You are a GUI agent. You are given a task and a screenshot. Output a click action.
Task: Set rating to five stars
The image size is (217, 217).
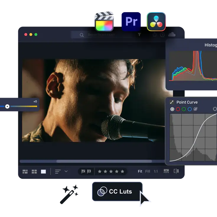click(x=122, y=172)
